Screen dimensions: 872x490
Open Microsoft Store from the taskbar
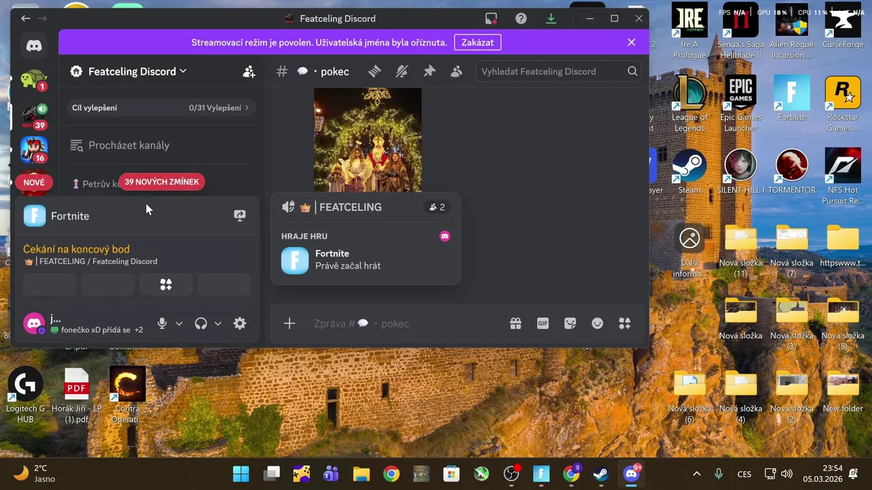[x=451, y=474]
